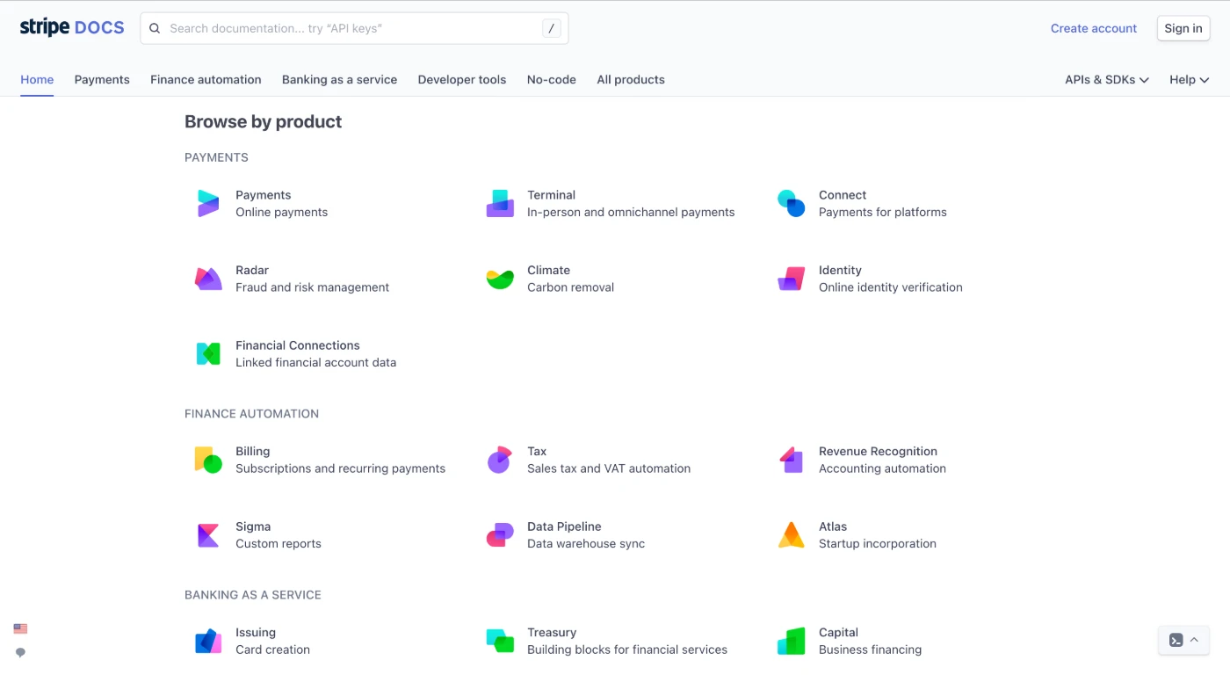The width and height of the screenshot is (1230, 675).
Task: Expand the Stripe Shell terminal panel
Action: click(1183, 640)
